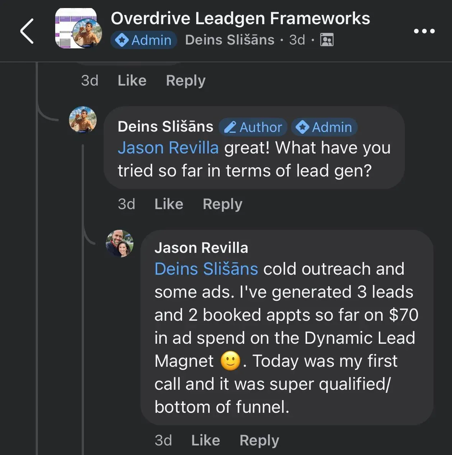
Task: Tap the group members icon in header
Action: (327, 40)
